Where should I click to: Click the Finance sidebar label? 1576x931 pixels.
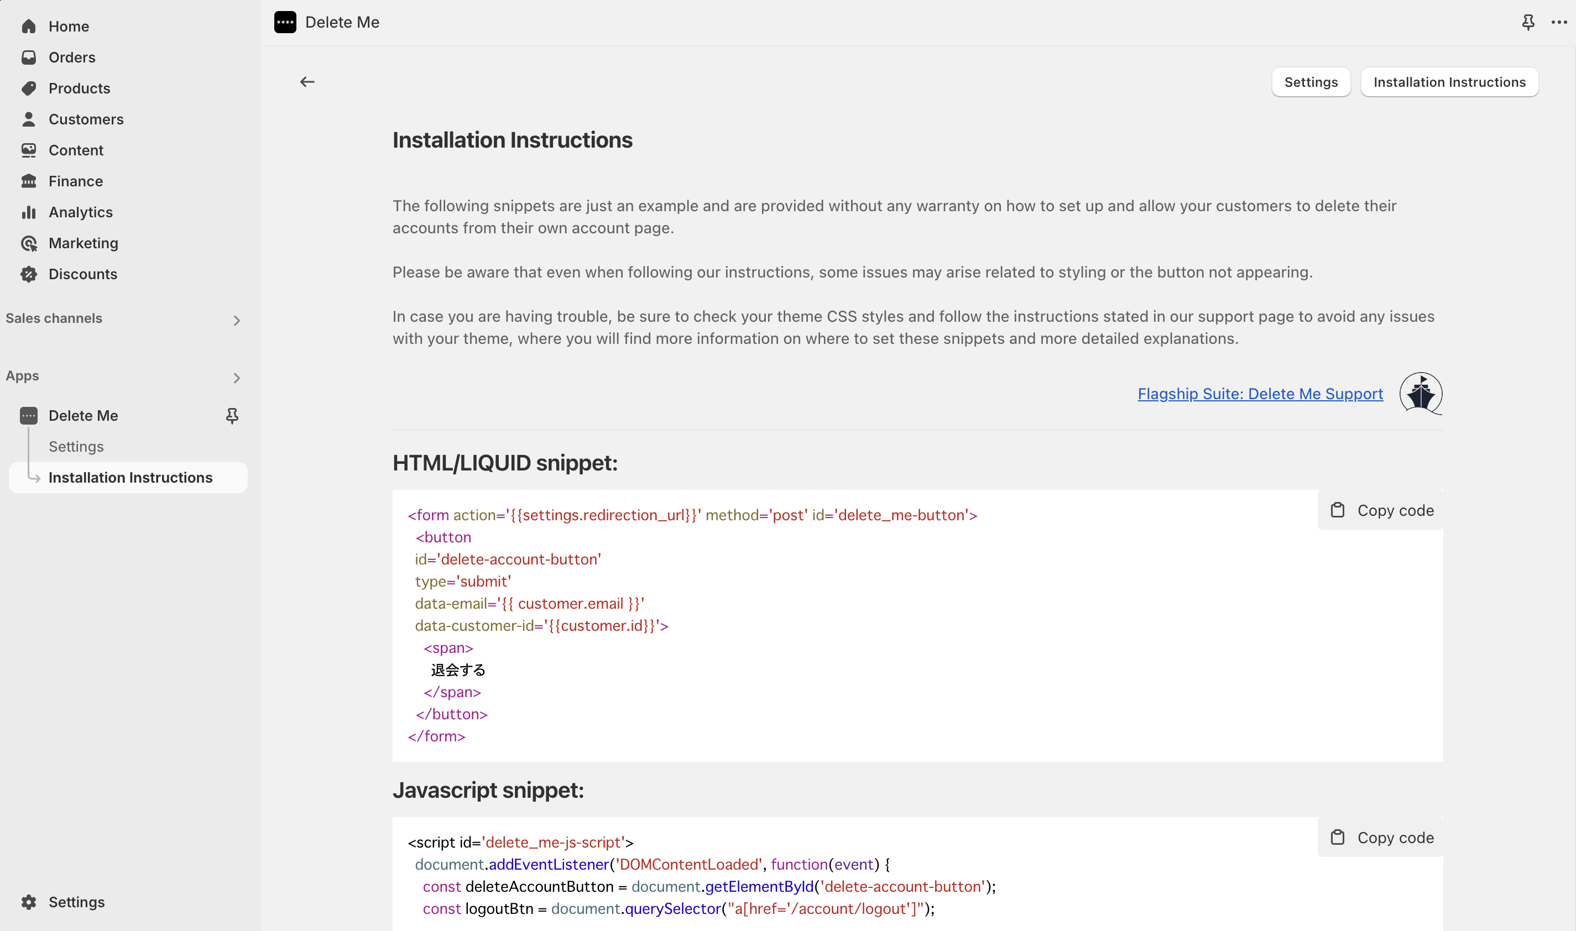76,181
